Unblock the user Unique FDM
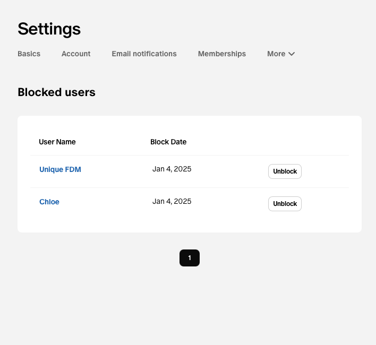The width and height of the screenshot is (376, 345). click(285, 171)
